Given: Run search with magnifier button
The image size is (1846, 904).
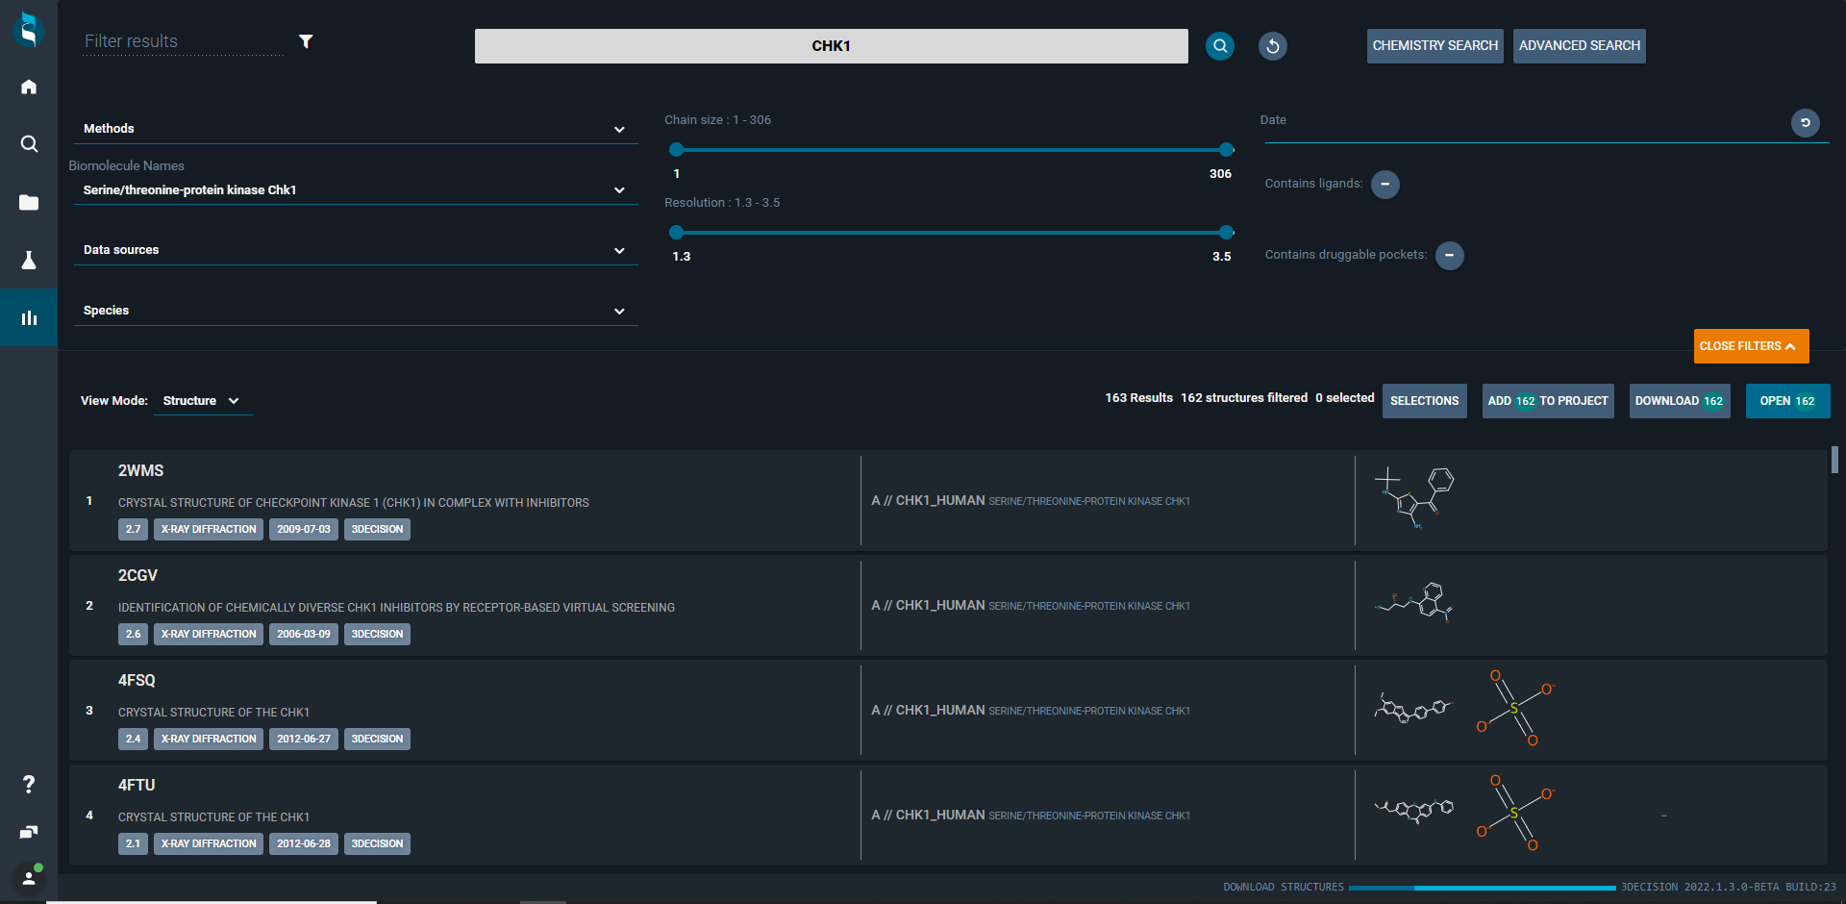Looking at the screenshot, I should coord(1220,46).
